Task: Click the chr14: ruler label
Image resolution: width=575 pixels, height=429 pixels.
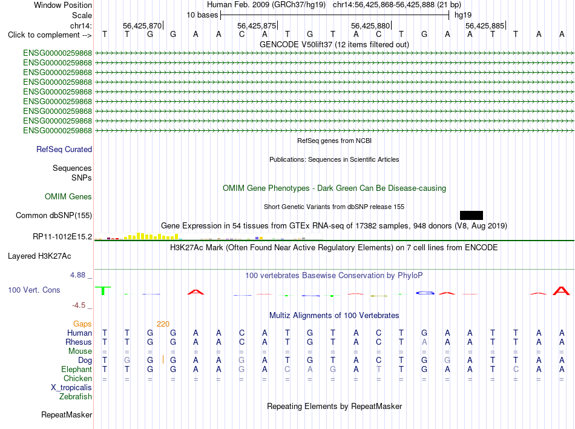Action: tap(81, 25)
